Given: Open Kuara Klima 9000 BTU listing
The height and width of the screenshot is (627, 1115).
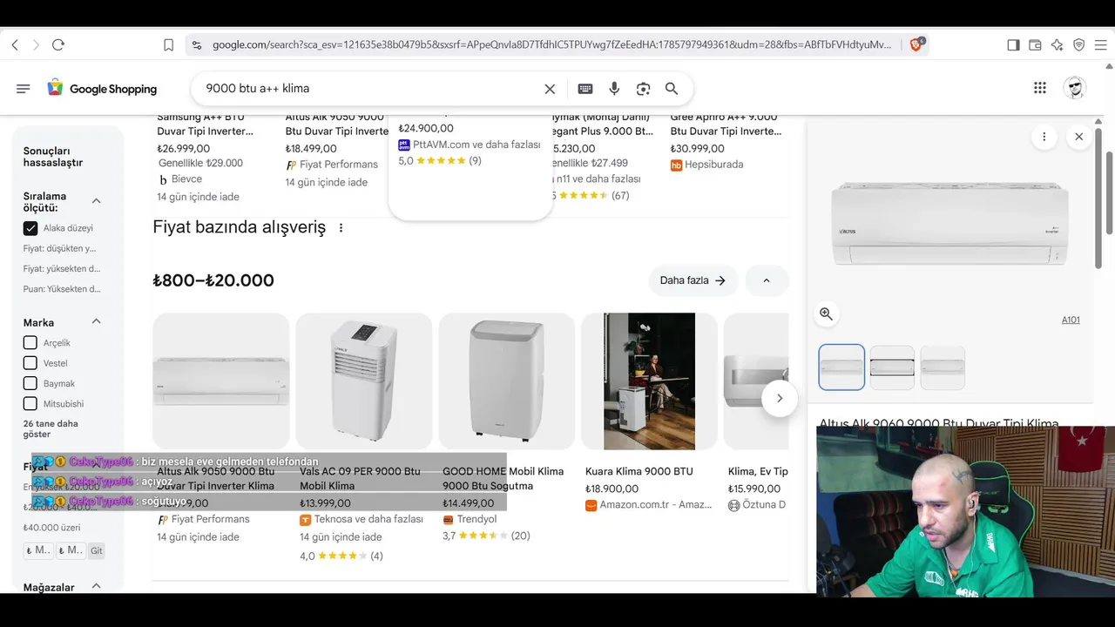Looking at the screenshot, I should click(x=639, y=471).
